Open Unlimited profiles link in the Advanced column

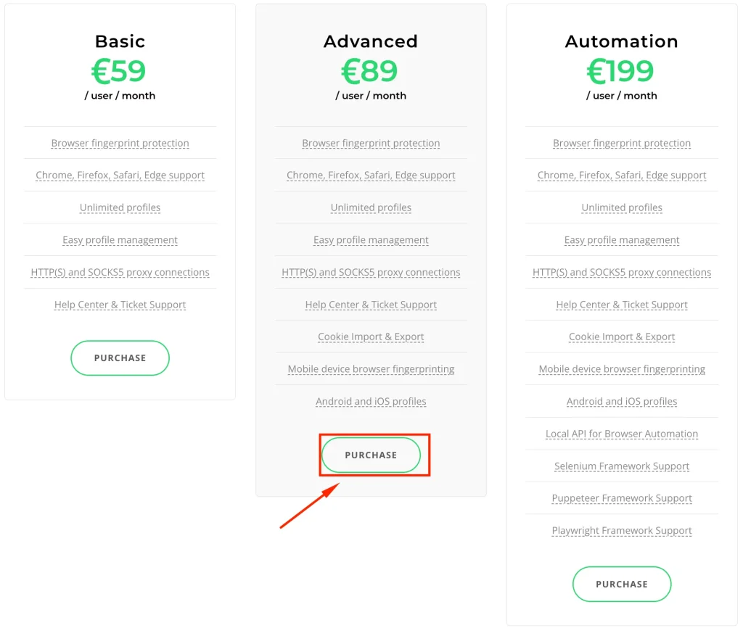point(371,207)
